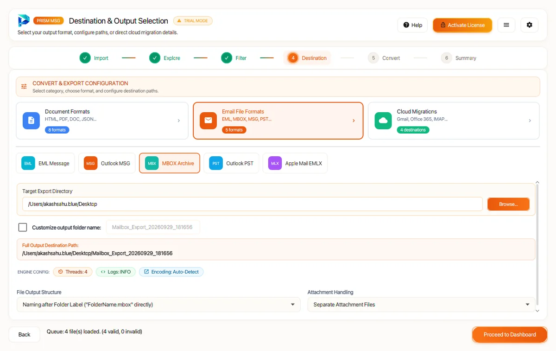Go to the Filter step checkmark

tap(226, 58)
